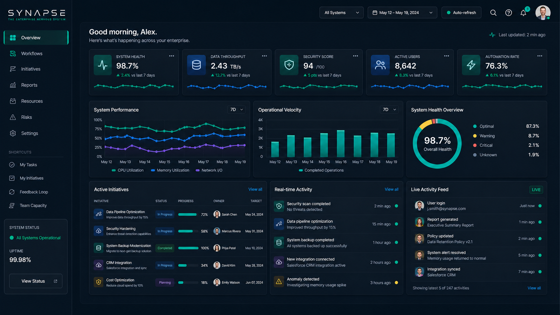The width and height of the screenshot is (560, 315).
Task: Open the help question mark icon
Action: tap(508, 13)
